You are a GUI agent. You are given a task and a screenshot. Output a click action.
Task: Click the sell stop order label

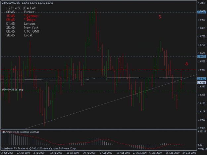pyautogui.click(x=13, y=90)
